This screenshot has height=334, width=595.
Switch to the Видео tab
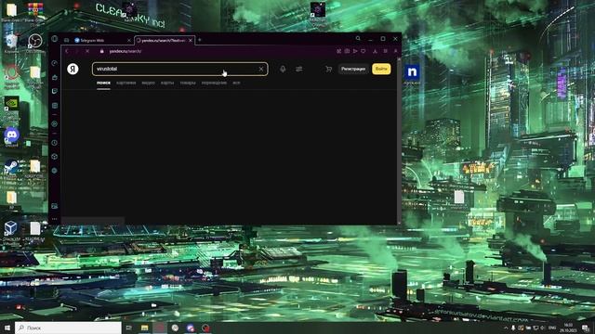click(149, 83)
